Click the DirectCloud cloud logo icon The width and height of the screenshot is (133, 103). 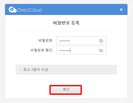click(x=13, y=9)
